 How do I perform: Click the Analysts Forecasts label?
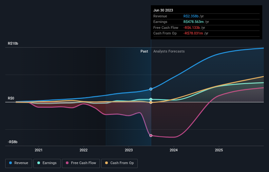click(169, 51)
